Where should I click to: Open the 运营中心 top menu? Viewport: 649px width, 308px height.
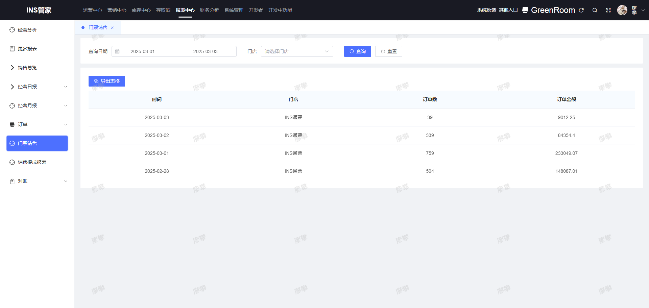coord(93,10)
